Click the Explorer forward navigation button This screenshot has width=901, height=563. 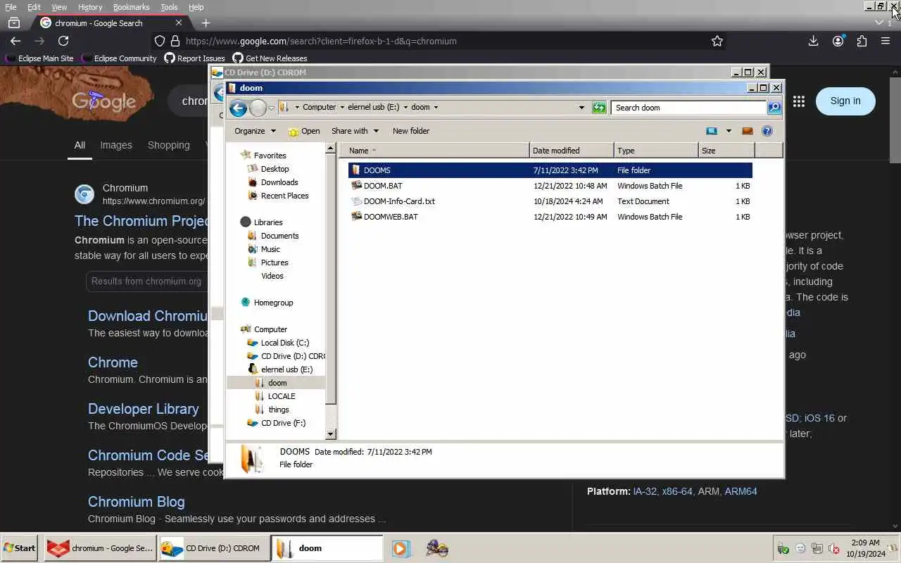tap(258, 108)
